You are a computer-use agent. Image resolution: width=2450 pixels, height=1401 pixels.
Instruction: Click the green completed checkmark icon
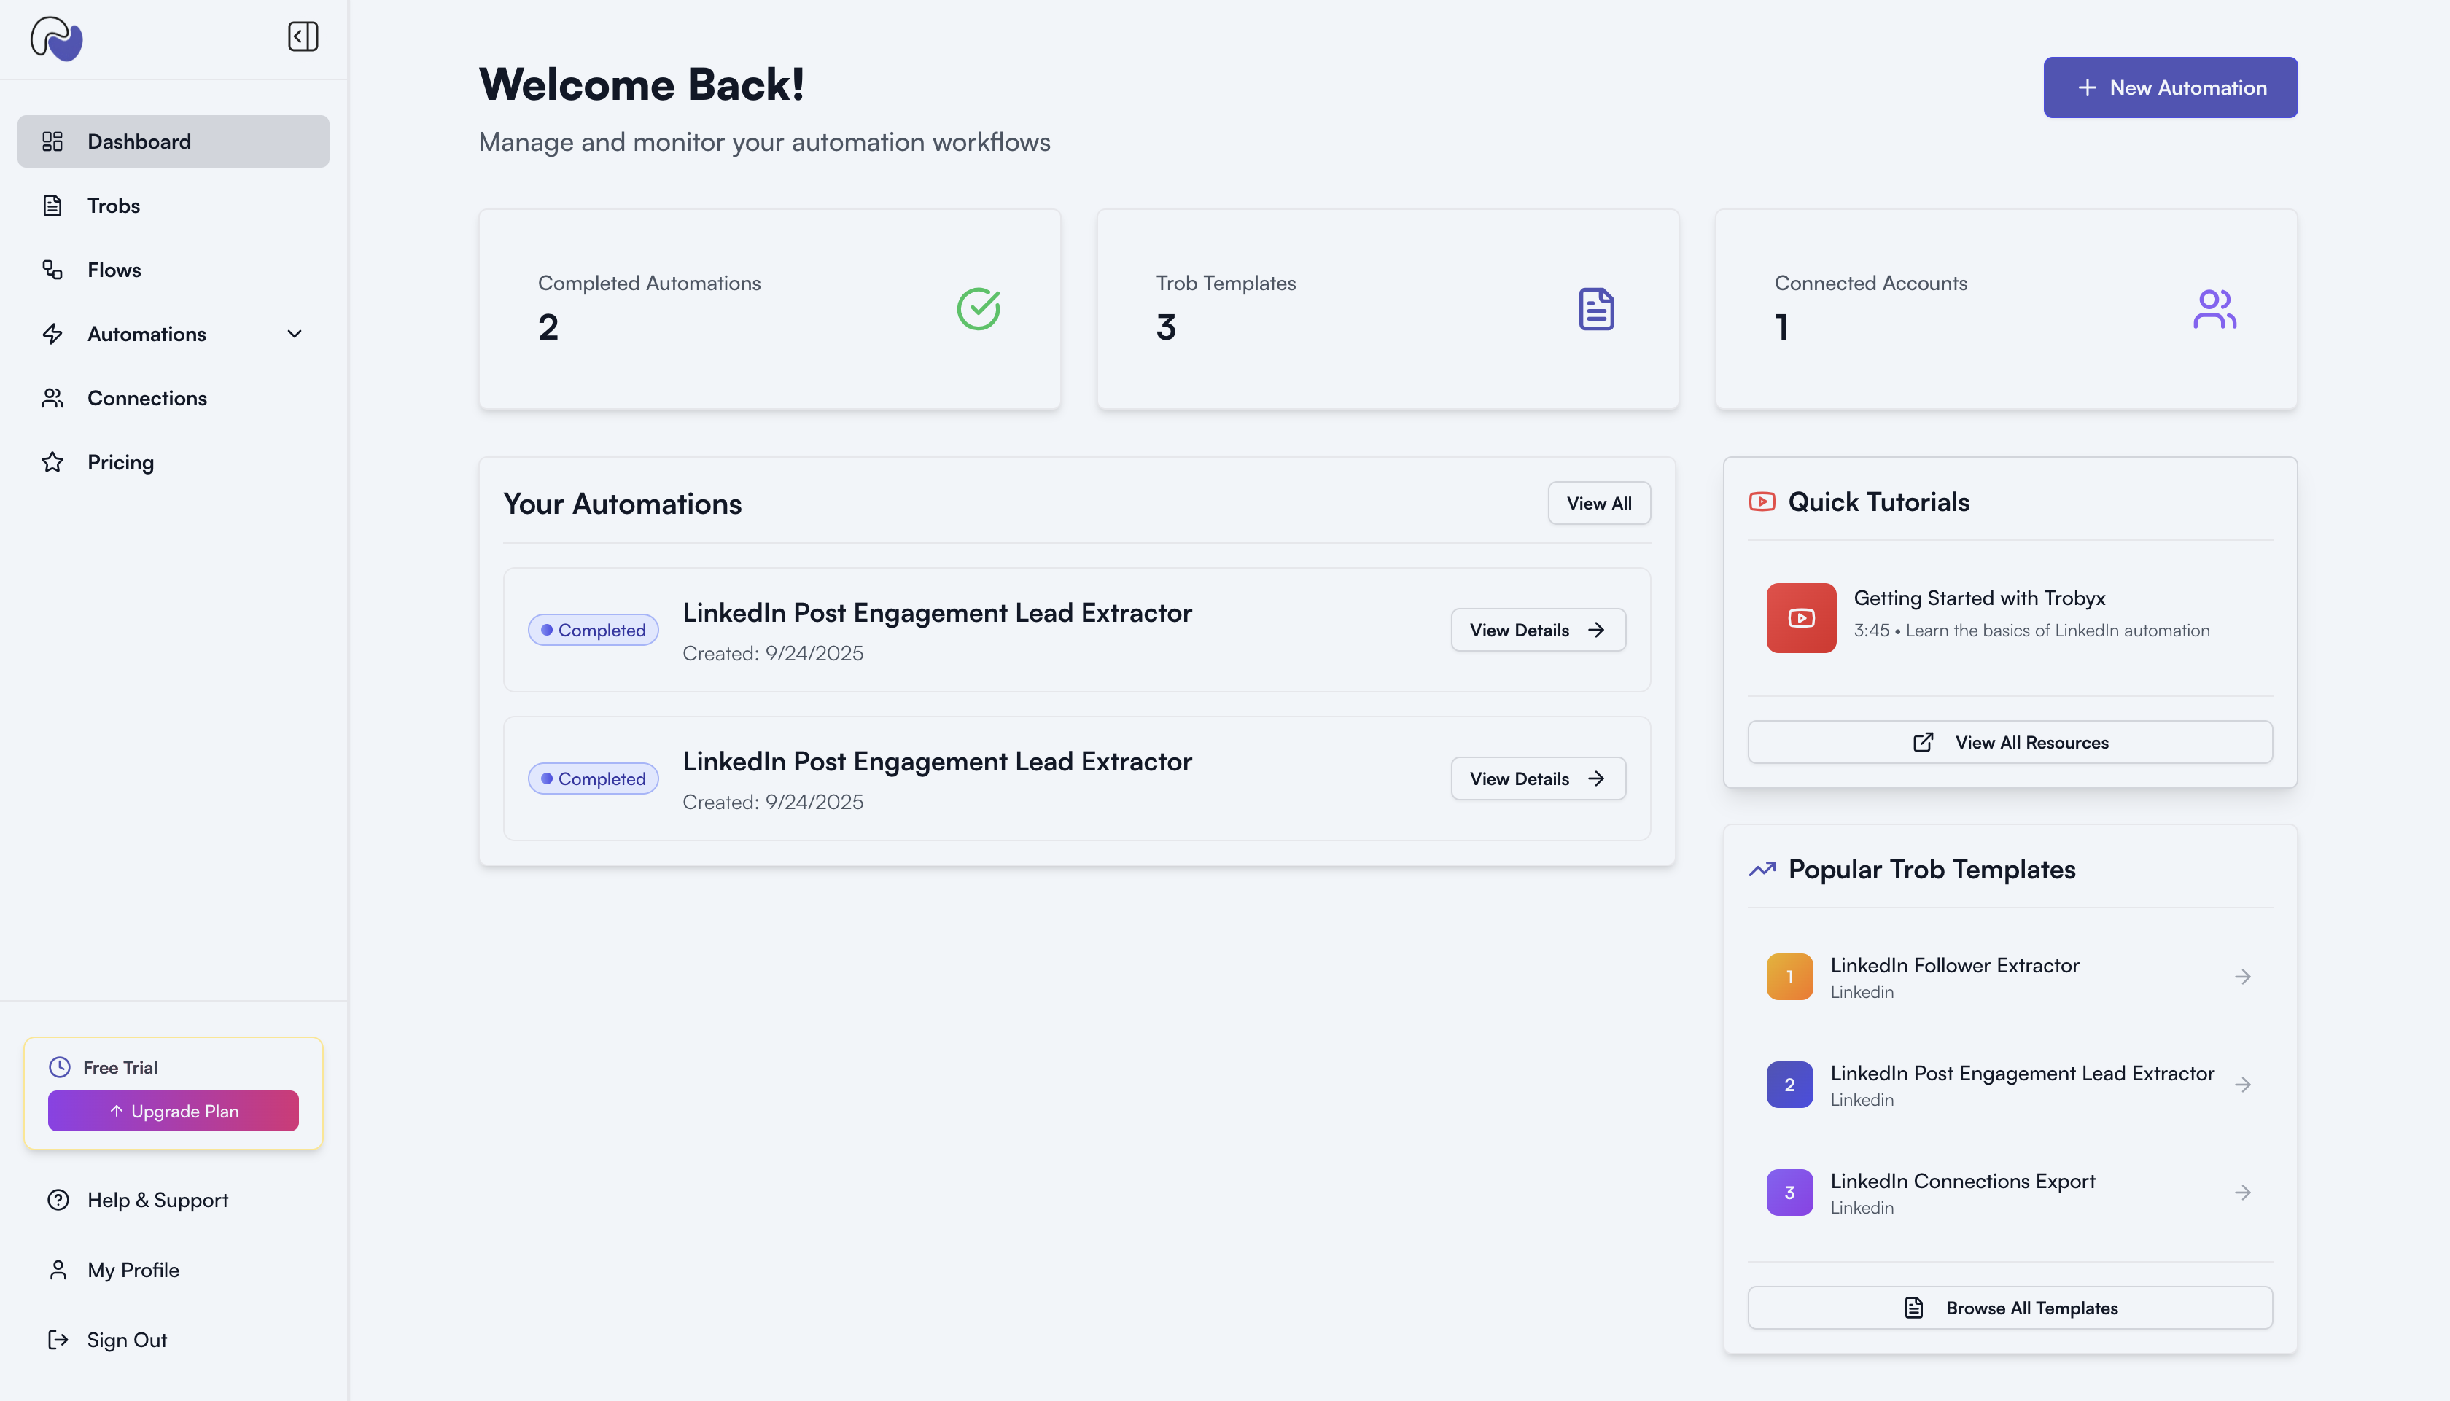pos(978,309)
